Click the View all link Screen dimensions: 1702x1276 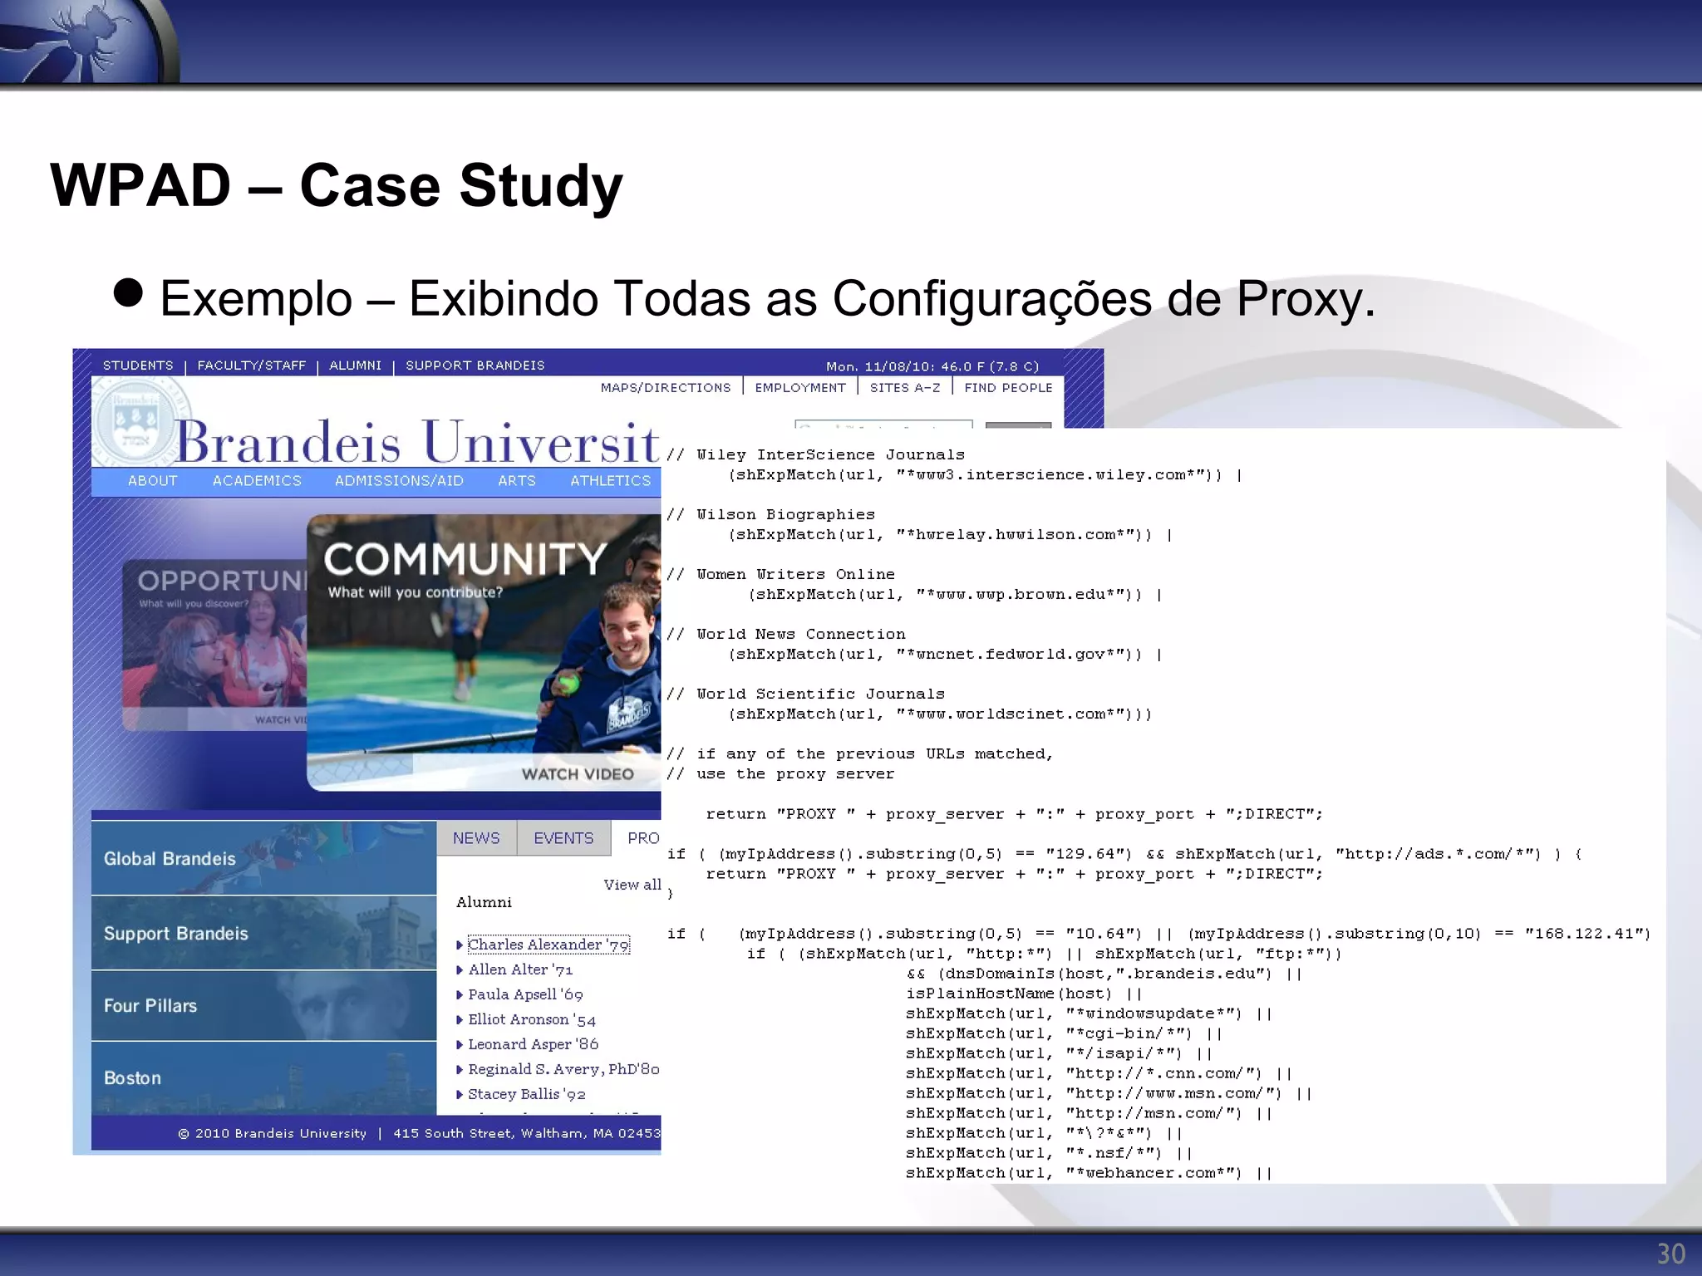(x=632, y=885)
